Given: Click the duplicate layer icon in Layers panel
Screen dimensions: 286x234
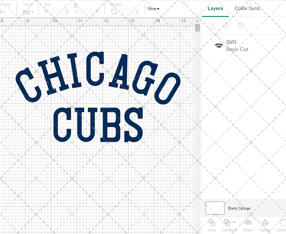Looking at the screenshot, I should point(226,25).
